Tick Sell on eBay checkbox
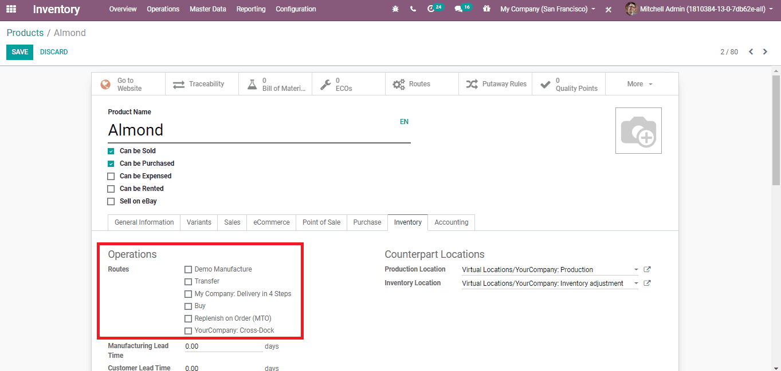781x371 pixels. click(111, 201)
